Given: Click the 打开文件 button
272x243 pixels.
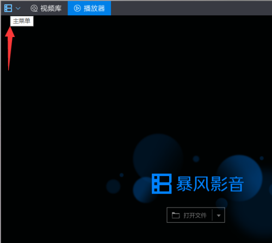Looking at the screenshot, I should (x=189, y=215).
